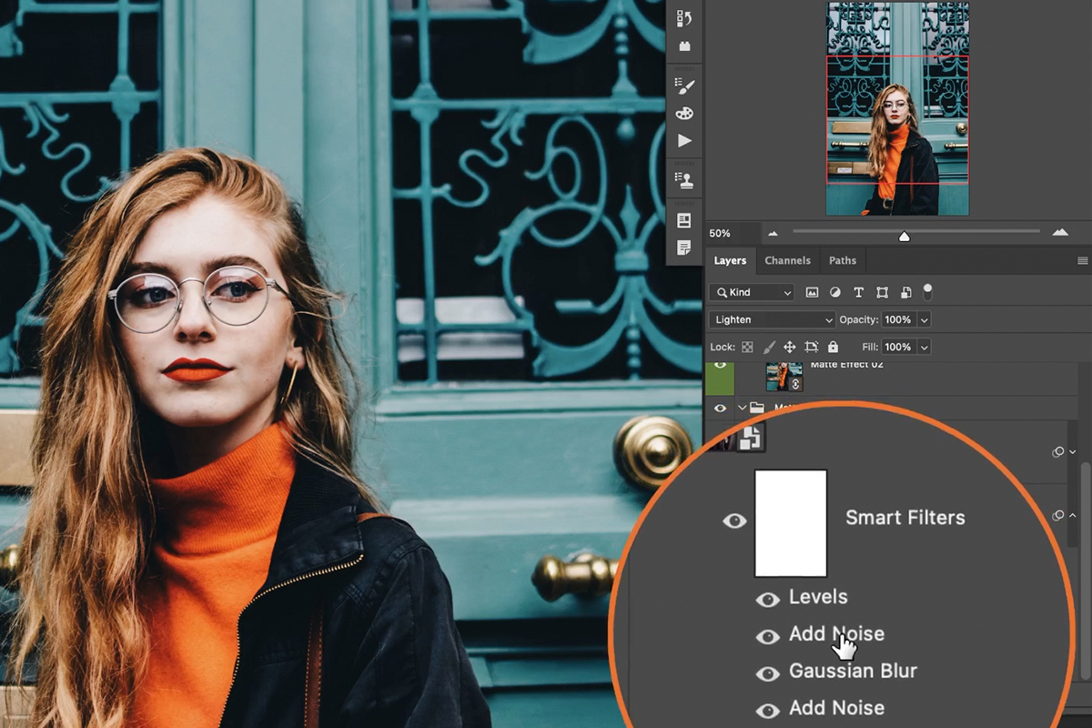
Task: Select the Stamp icon in the side strip
Action: point(684,180)
